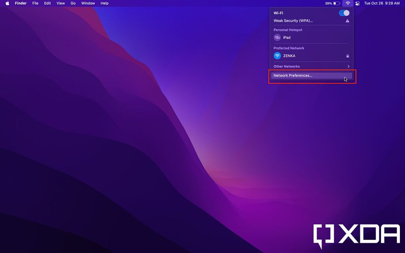Click the blue Wi-Fi signal icon beside ZENKA

point(277,56)
